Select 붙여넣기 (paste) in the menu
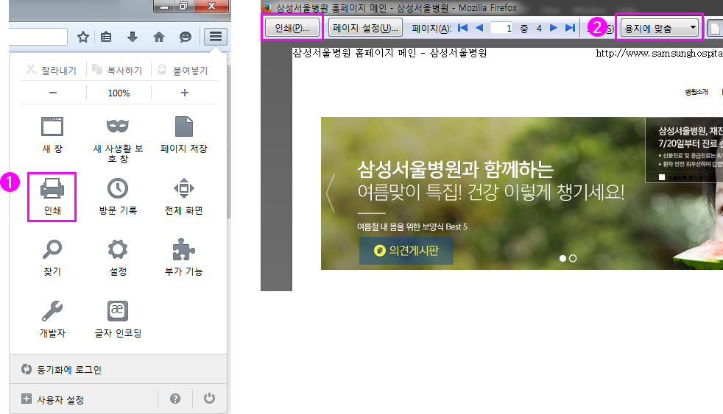 click(x=183, y=70)
